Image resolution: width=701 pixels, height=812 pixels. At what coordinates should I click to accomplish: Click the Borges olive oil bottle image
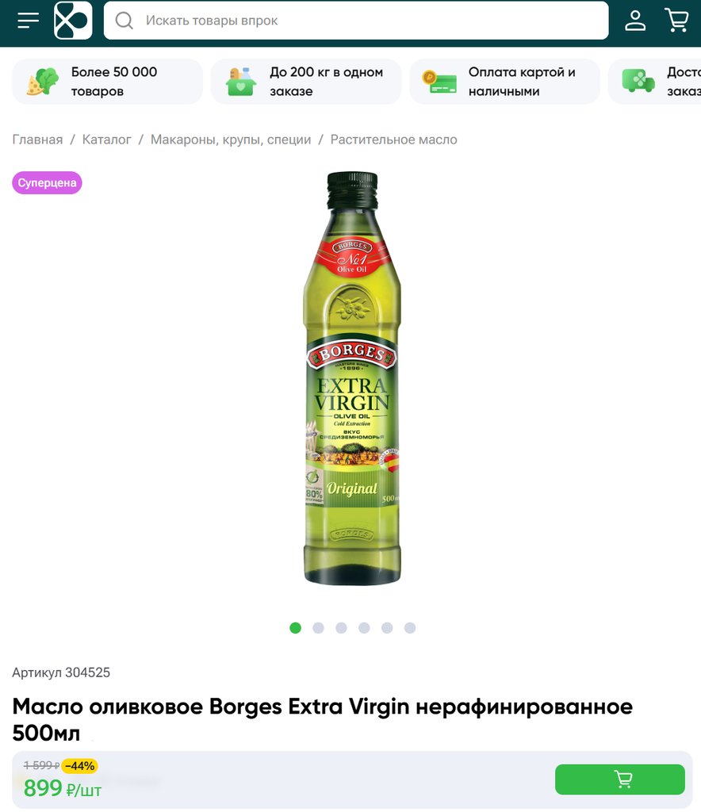352,378
